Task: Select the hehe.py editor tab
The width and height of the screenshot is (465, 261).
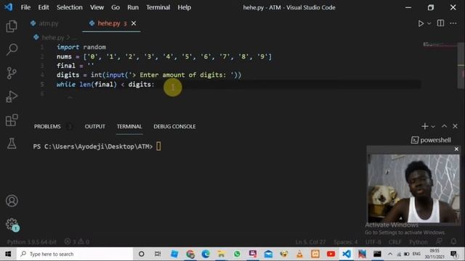Action: [108, 23]
